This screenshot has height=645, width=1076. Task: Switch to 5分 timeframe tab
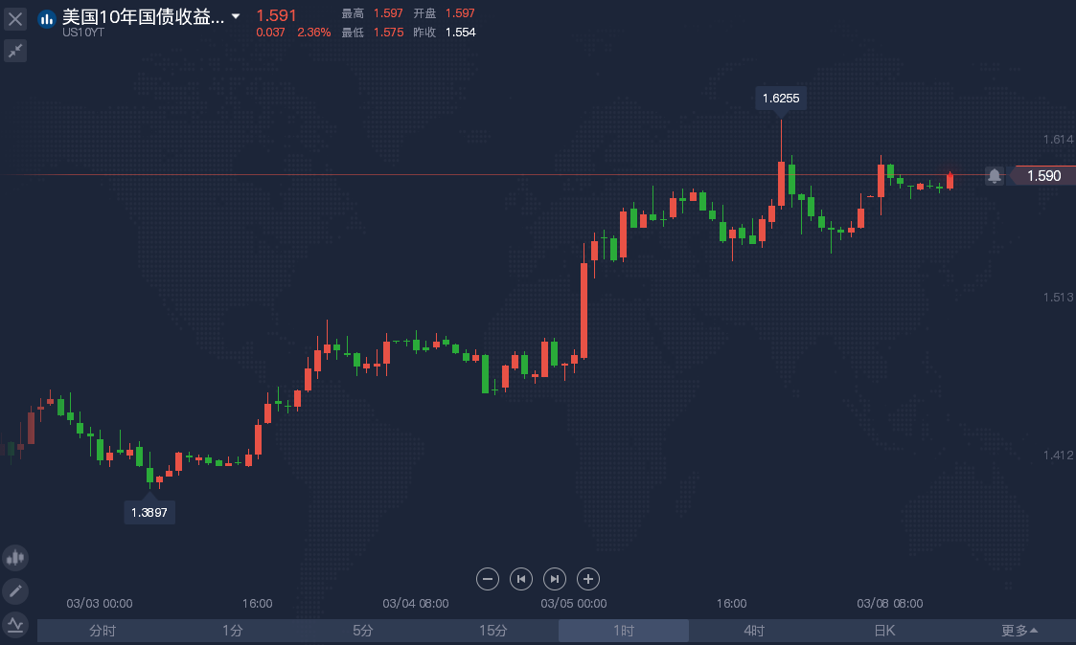[363, 631]
